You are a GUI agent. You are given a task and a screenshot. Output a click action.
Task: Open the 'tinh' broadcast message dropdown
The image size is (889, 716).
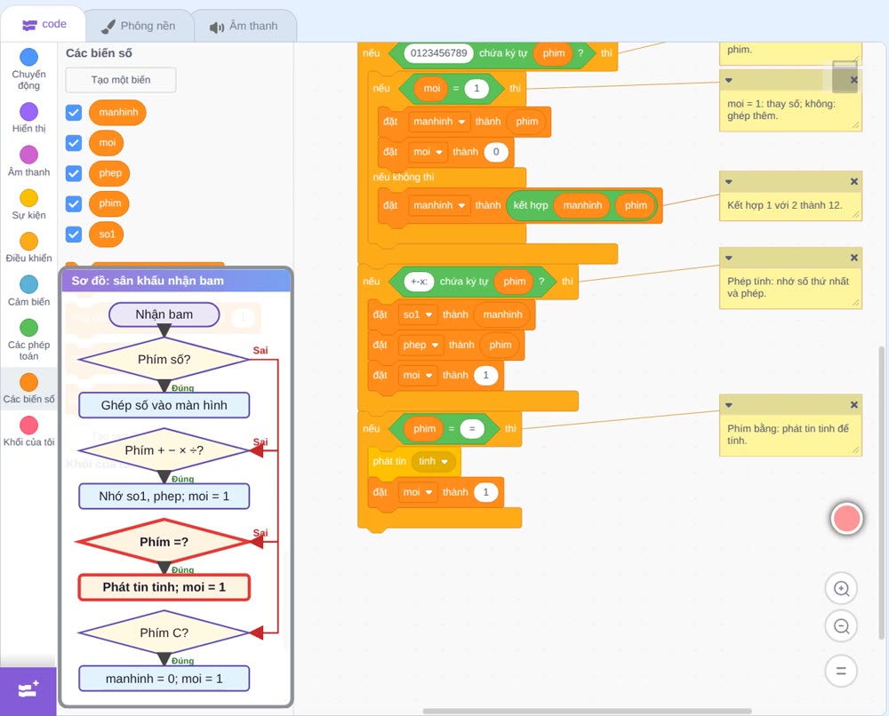(x=433, y=462)
